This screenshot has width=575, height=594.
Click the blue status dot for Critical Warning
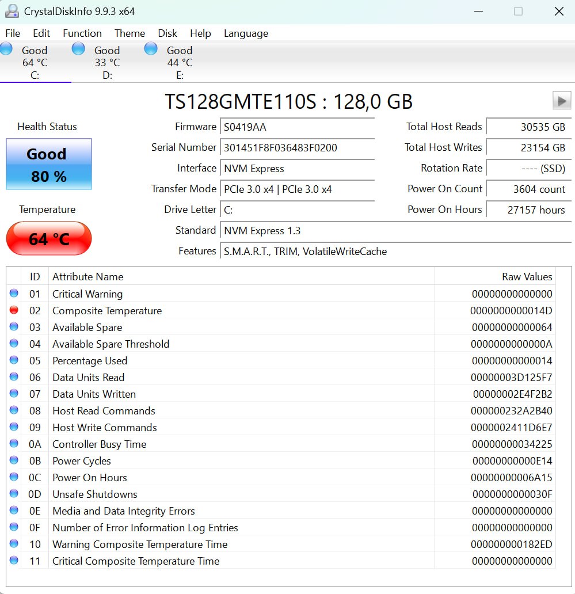[x=14, y=293]
